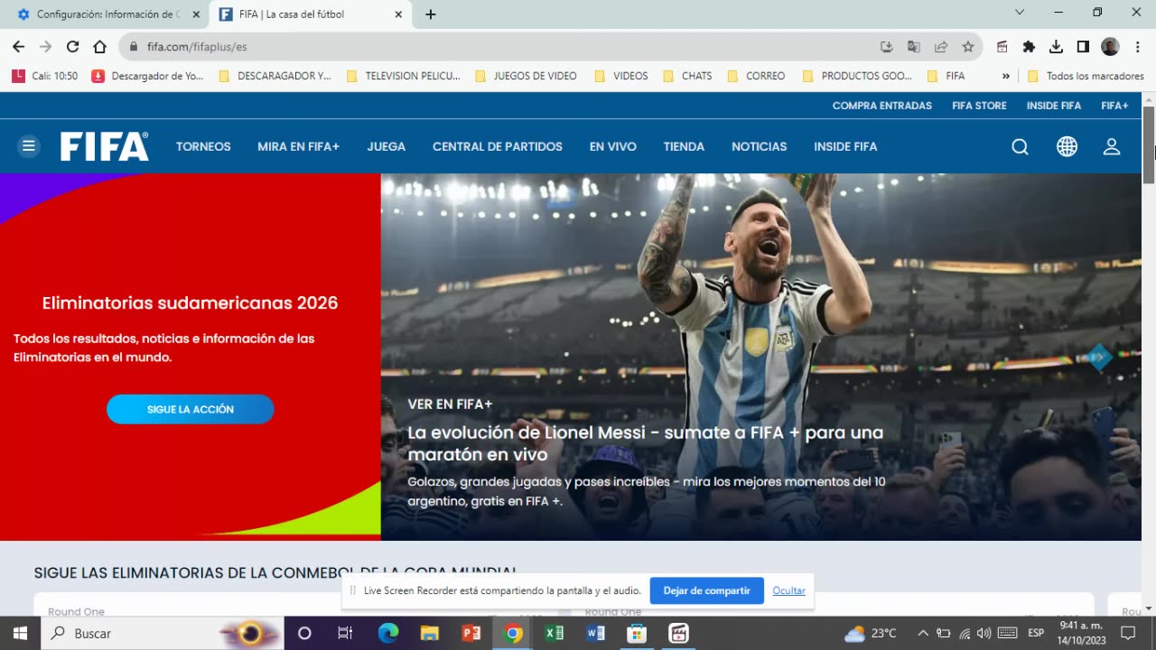Click the translate page icon in address bar
Image resolution: width=1156 pixels, height=650 pixels.
[914, 47]
